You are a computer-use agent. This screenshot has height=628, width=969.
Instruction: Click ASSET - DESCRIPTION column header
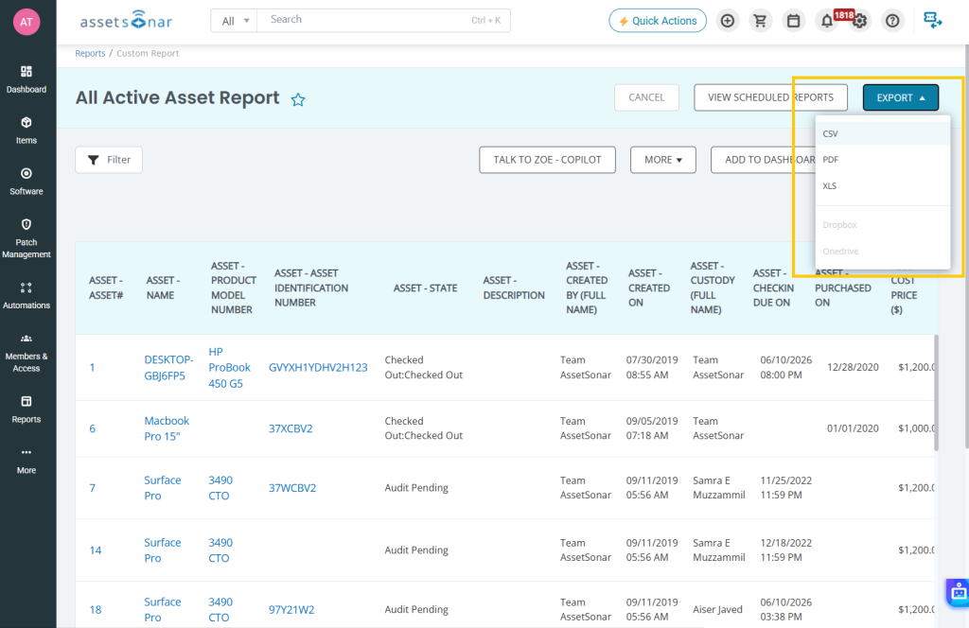coord(514,288)
